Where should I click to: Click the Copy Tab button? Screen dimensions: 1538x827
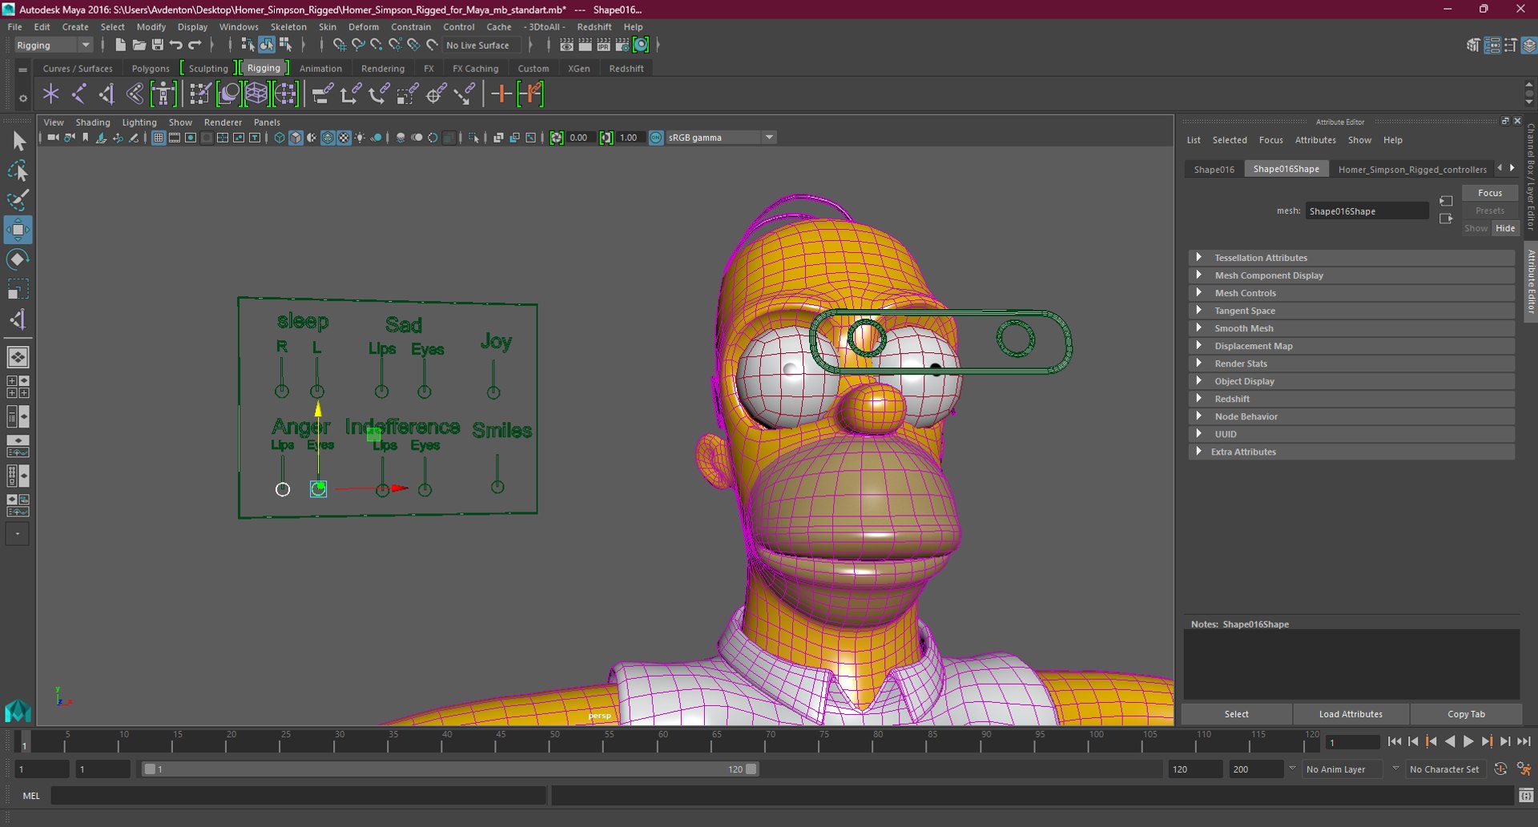click(1466, 714)
